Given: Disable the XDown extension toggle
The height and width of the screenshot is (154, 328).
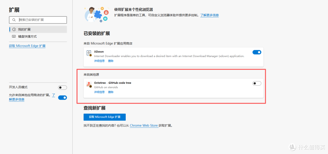Looking at the screenshot, I should (x=257, y=52).
